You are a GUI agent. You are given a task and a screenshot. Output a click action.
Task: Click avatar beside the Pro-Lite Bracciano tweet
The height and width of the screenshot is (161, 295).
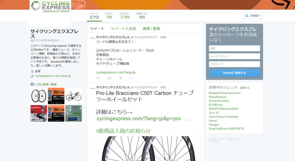click(92, 88)
